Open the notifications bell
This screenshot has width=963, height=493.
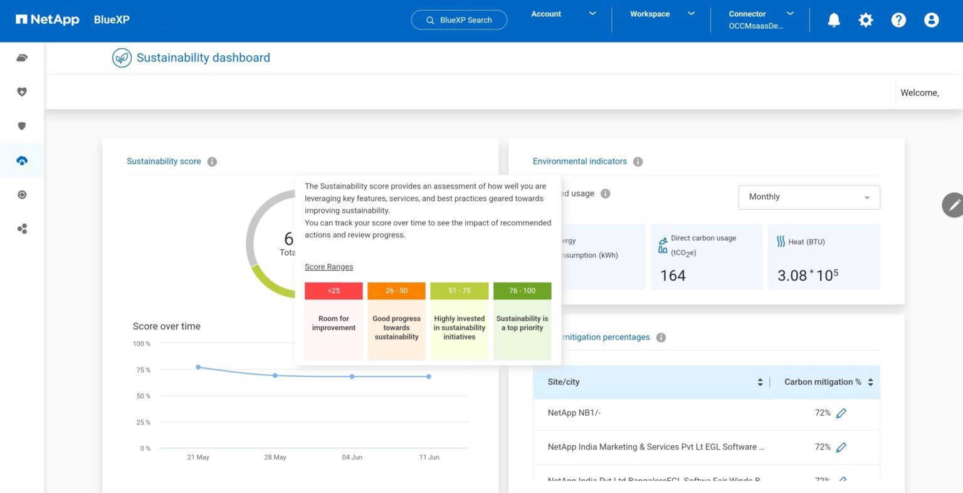point(834,20)
